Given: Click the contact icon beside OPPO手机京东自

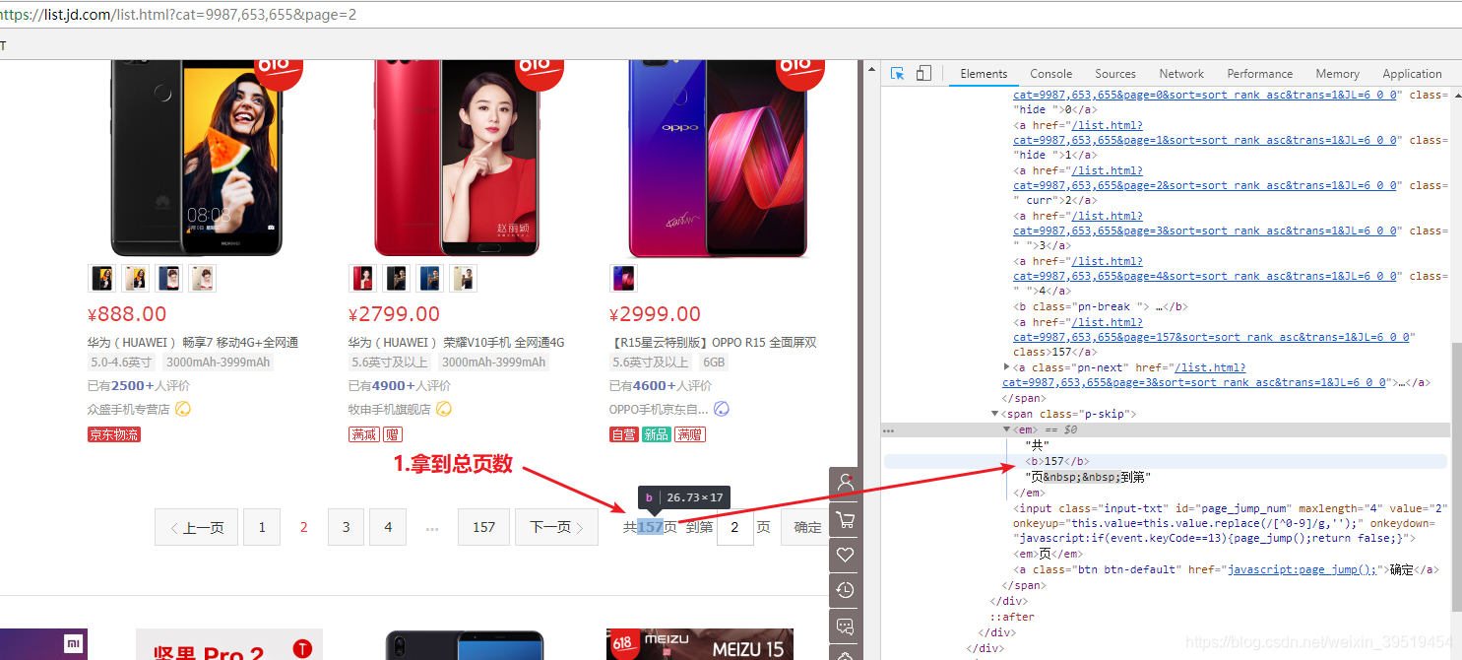Looking at the screenshot, I should [x=722, y=409].
